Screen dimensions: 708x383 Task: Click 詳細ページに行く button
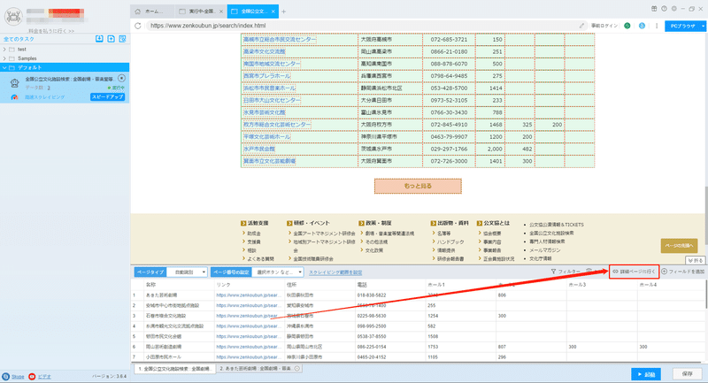click(634, 272)
